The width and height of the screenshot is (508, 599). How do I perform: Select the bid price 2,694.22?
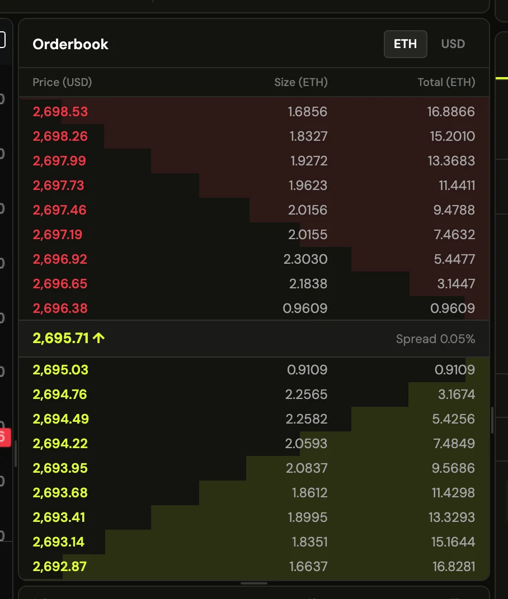tap(60, 444)
